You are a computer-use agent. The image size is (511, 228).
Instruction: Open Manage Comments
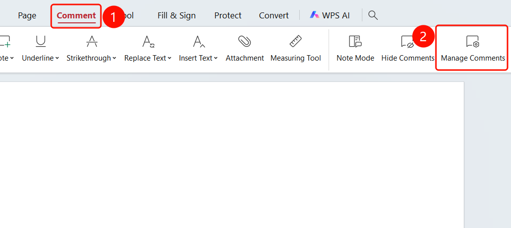[x=473, y=48]
